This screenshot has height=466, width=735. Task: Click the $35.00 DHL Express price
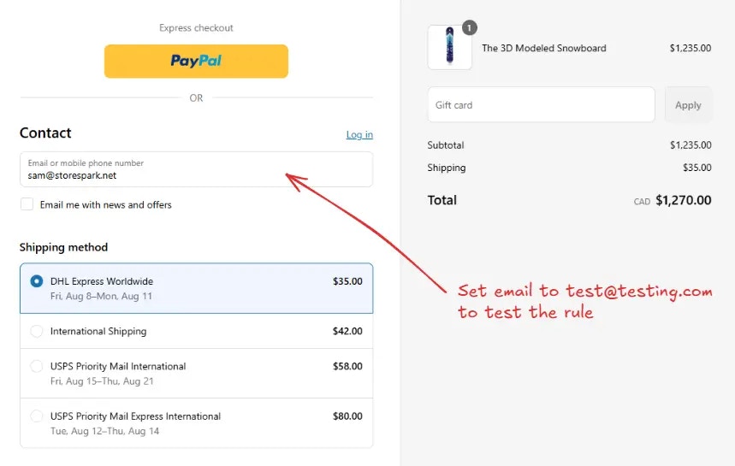347,281
